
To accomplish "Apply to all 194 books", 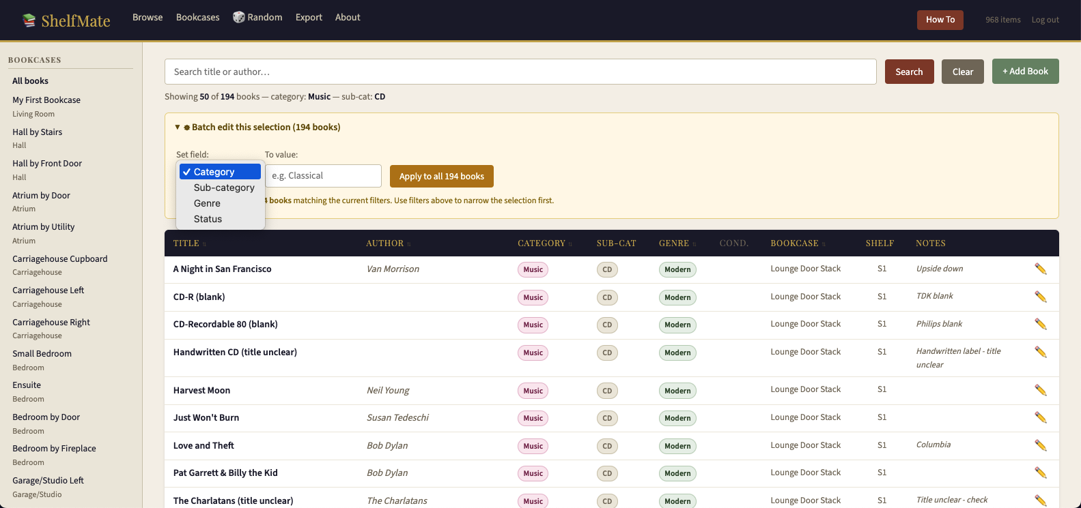I will pyautogui.click(x=442, y=176).
